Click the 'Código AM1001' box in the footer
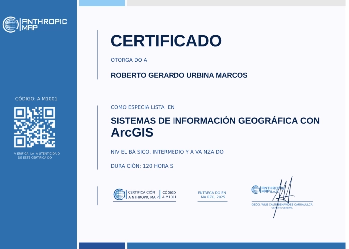 point(169,195)
